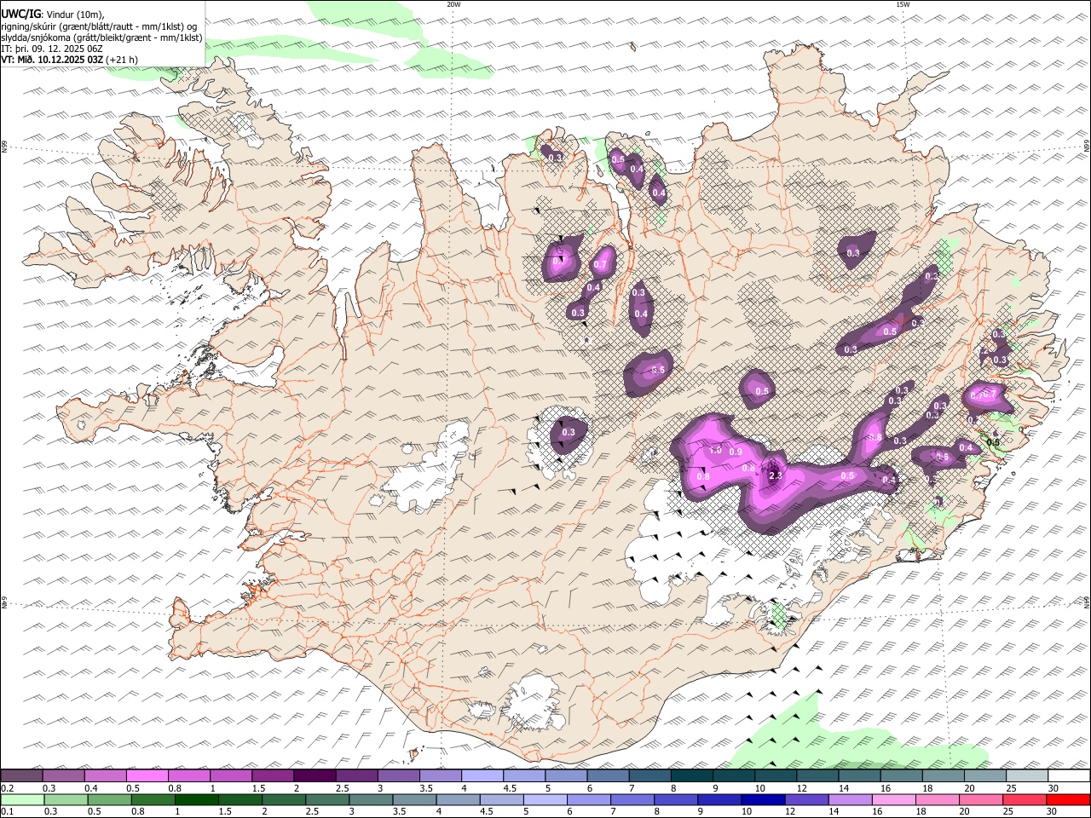The width and height of the screenshot is (1091, 818).
Task: Click the 'rigning/skúrir' legend description line
Action: click(99, 26)
